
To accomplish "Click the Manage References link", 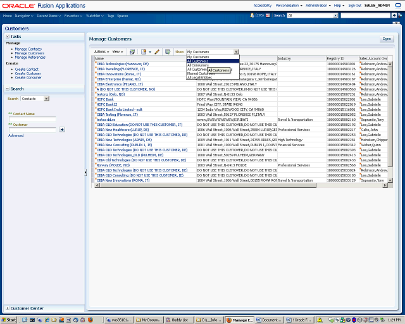I will point(30,58).
